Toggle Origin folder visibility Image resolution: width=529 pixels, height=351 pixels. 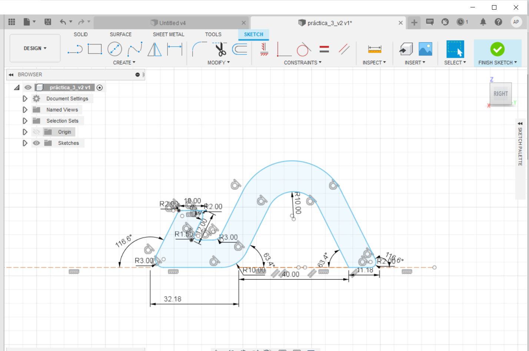point(36,132)
